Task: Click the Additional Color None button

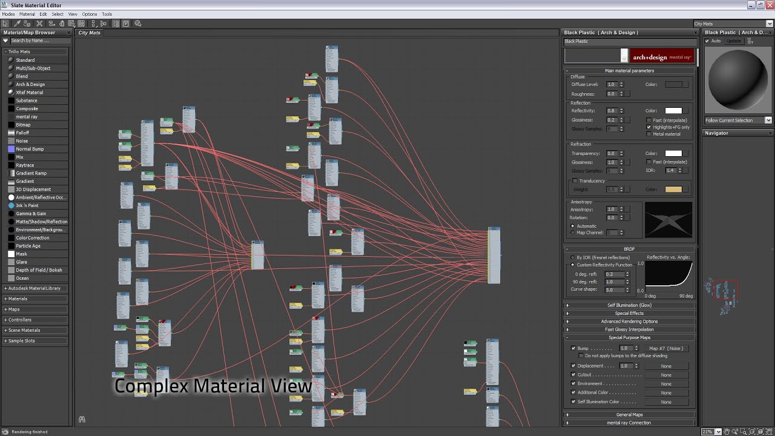Action: (x=666, y=392)
